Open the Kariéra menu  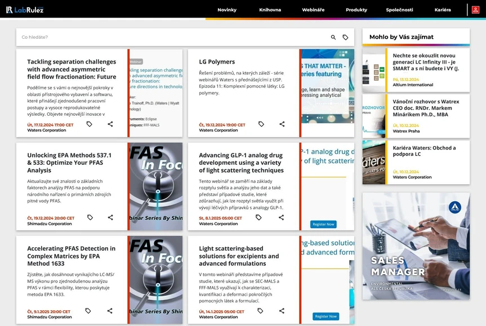click(443, 10)
